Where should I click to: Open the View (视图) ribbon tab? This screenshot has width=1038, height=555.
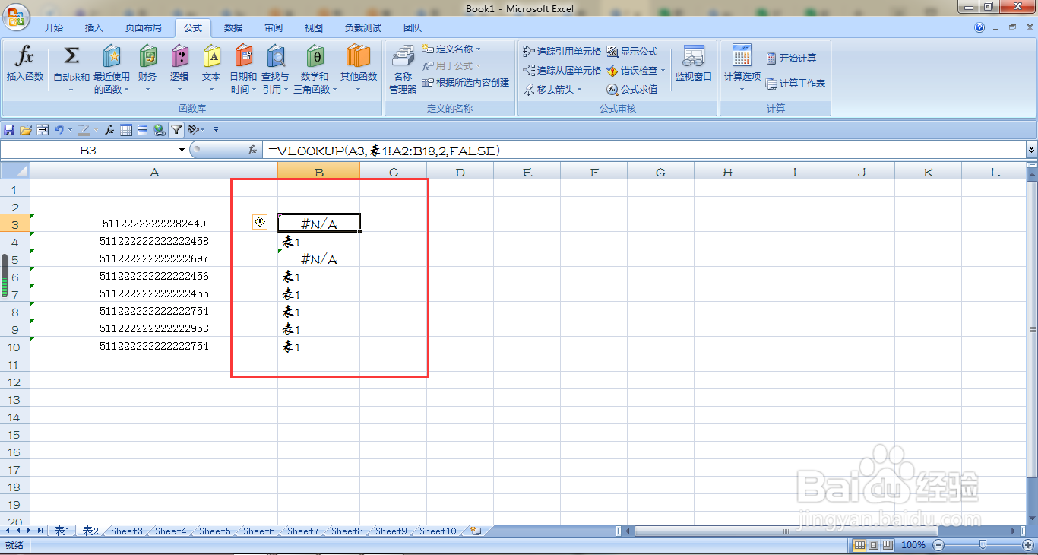click(x=314, y=27)
